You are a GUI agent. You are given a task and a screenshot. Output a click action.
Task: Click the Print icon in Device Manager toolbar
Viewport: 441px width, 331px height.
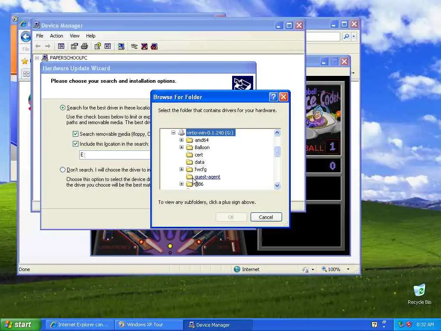[84, 46]
